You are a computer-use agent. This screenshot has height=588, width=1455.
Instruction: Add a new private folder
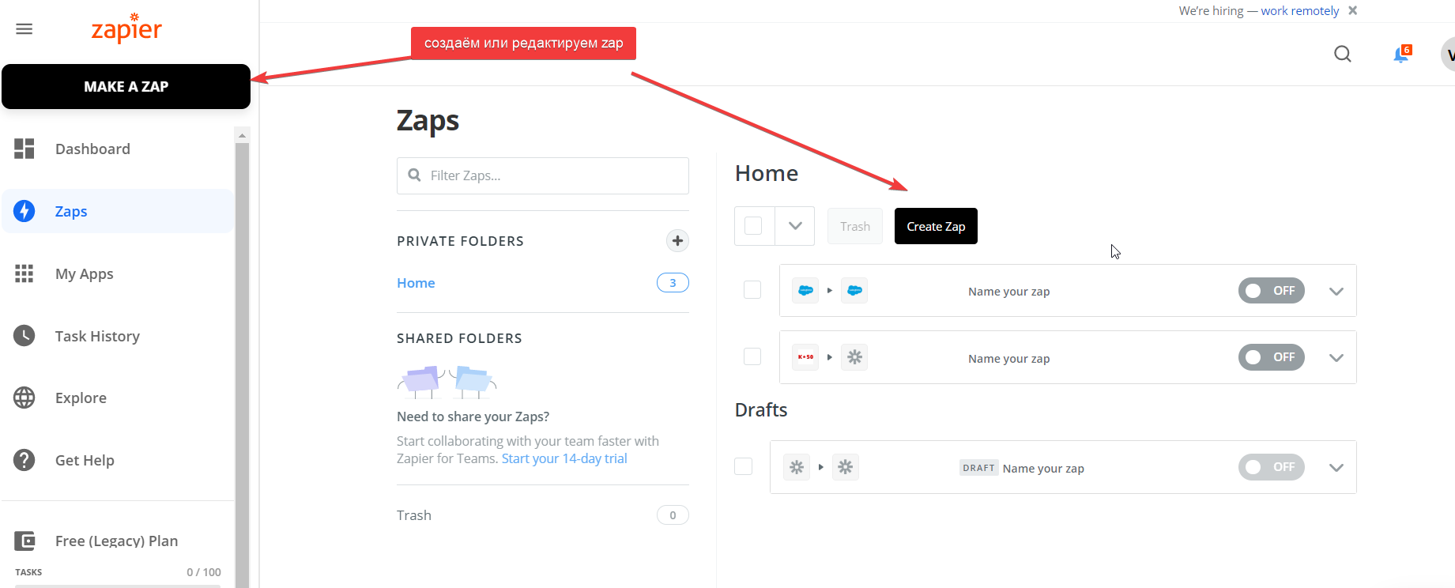click(677, 241)
